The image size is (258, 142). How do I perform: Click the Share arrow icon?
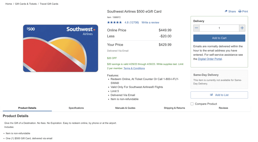pos(226,11)
